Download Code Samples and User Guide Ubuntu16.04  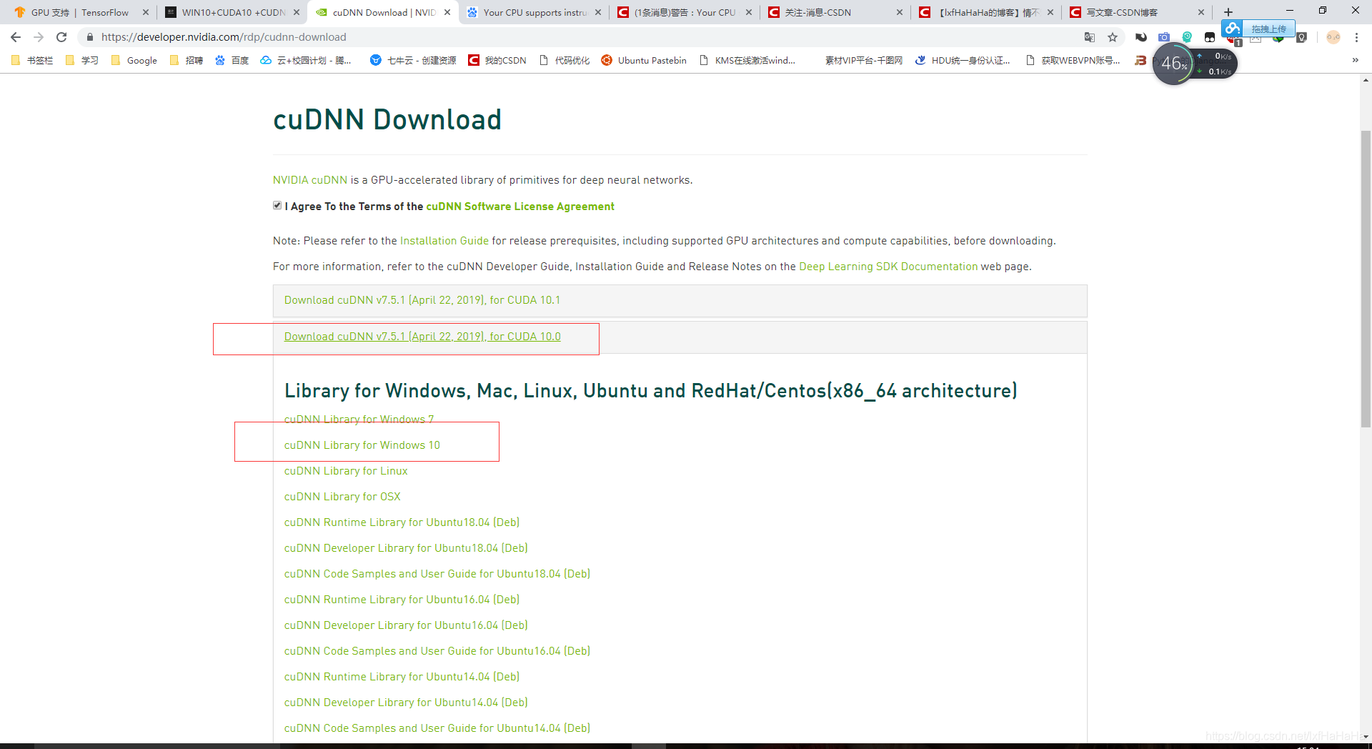(437, 651)
